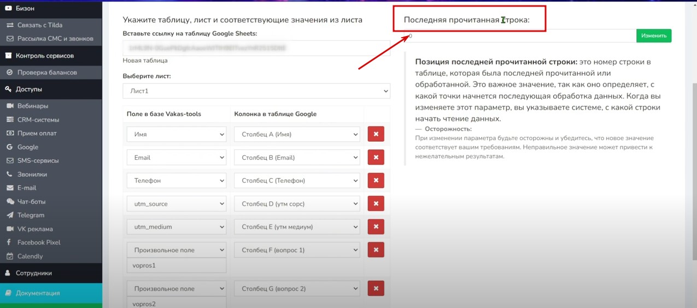Click the vopros1 custom field input
Image resolution: width=697 pixels, height=308 pixels.
176,265
